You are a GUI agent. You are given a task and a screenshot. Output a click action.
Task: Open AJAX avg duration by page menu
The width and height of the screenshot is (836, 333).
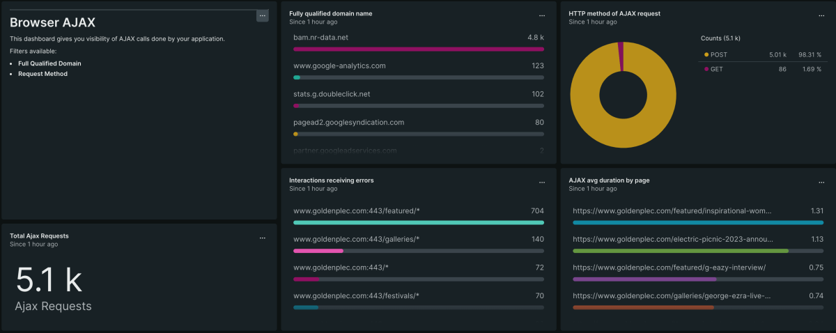(821, 182)
